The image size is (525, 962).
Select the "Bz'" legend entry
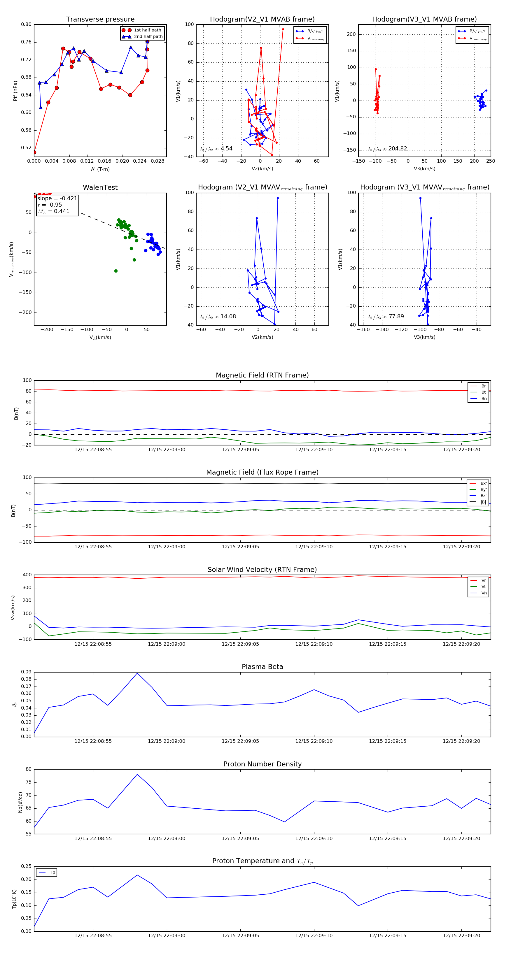pyautogui.click(x=478, y=496)
